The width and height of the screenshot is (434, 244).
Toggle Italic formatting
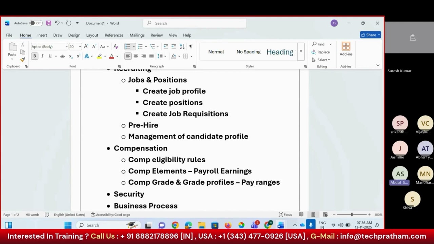click(x=42, y=56)
